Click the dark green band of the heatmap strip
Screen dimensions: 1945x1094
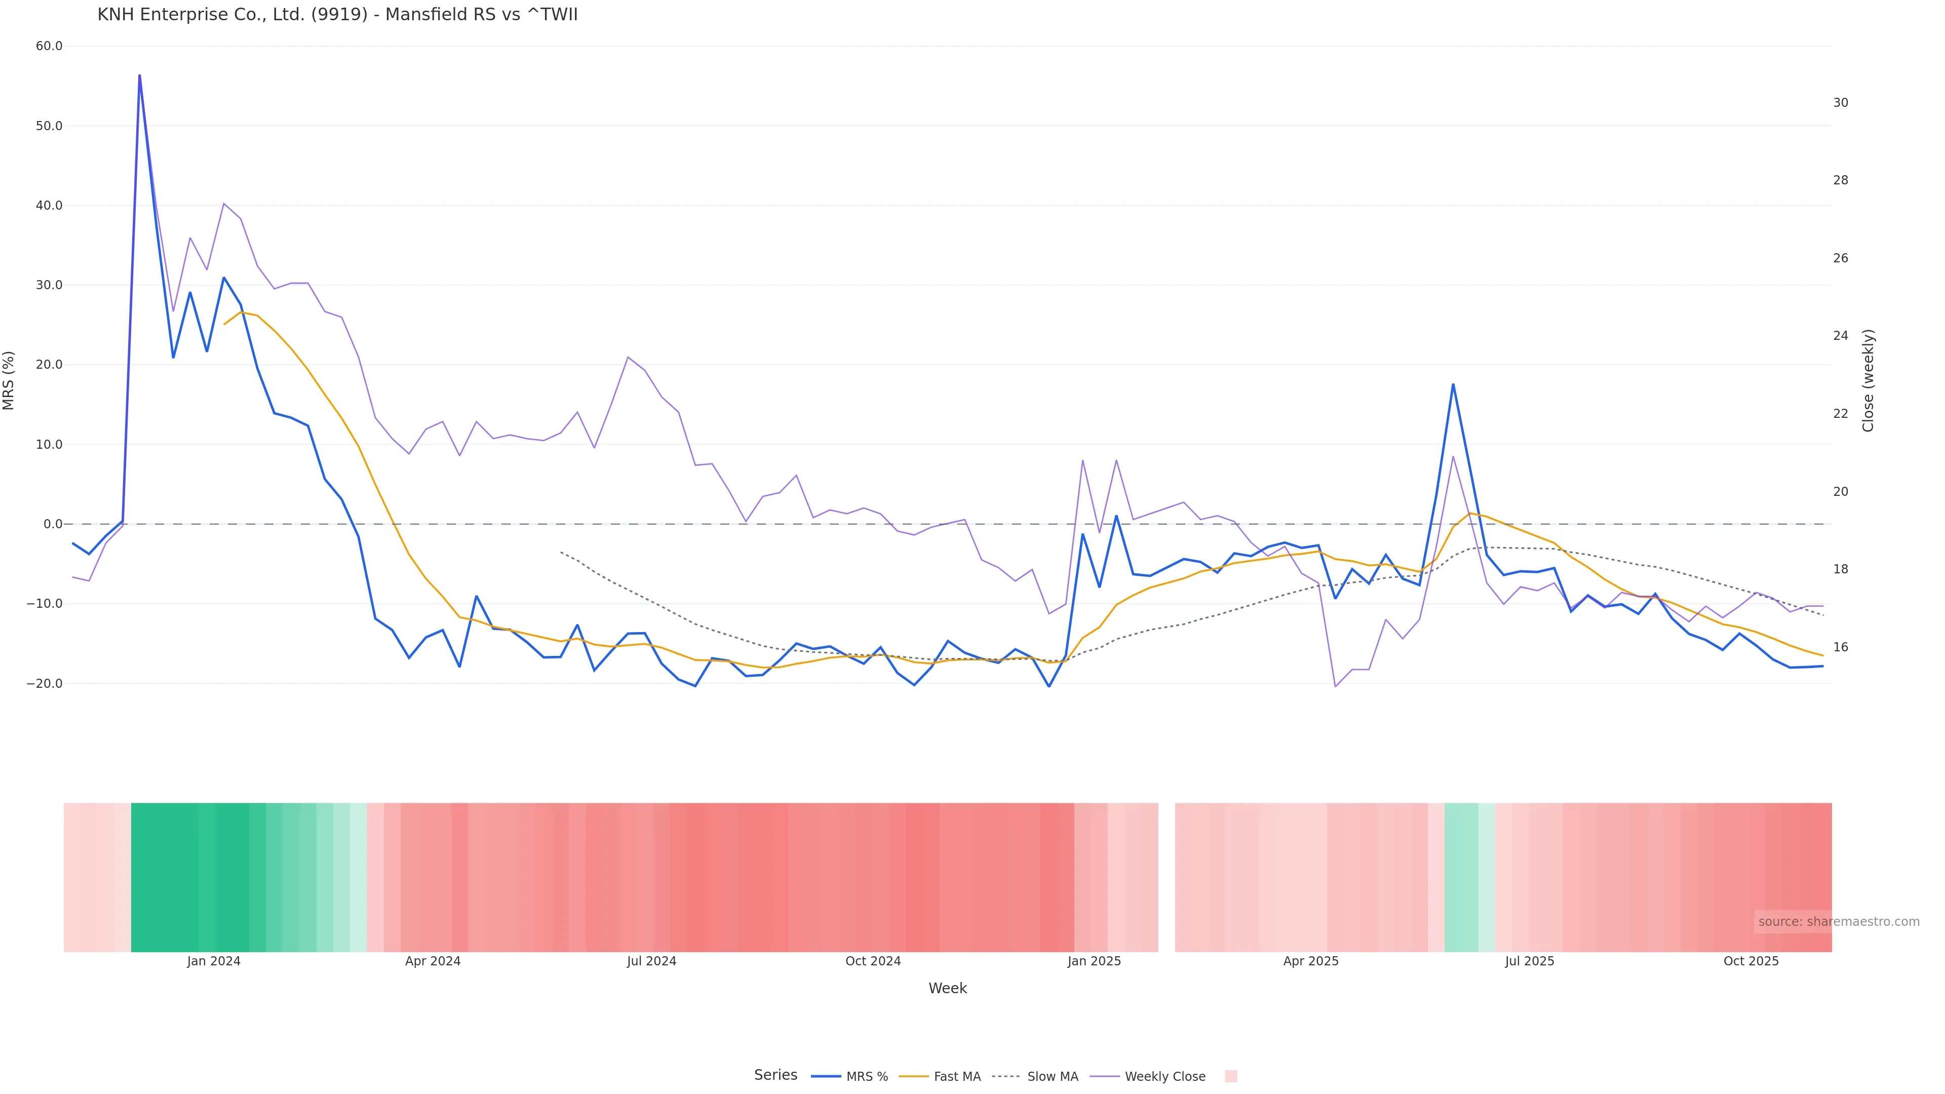[189, 877]
